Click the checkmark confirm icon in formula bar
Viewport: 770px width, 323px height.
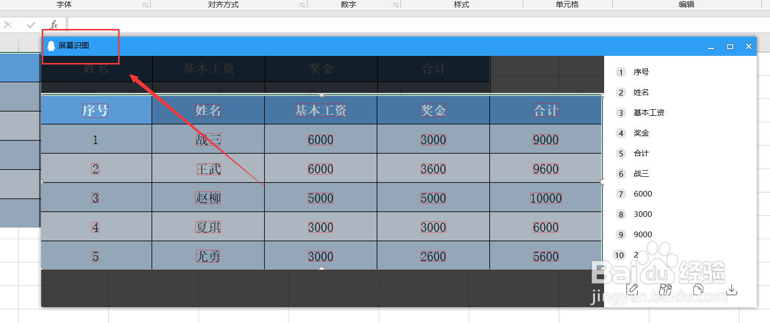tap(31, 23)
